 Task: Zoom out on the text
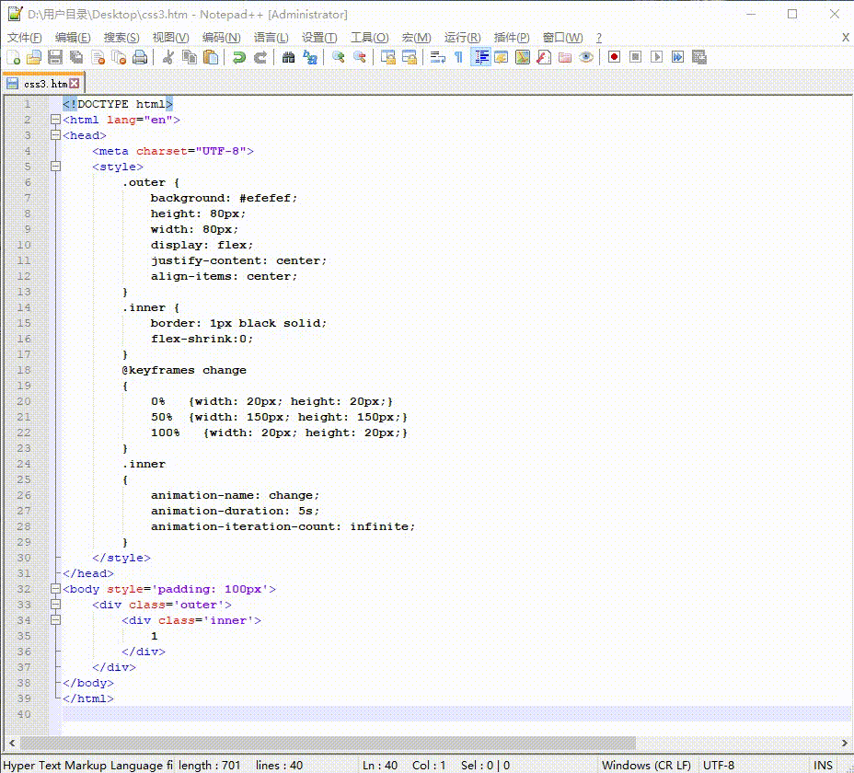360,57
